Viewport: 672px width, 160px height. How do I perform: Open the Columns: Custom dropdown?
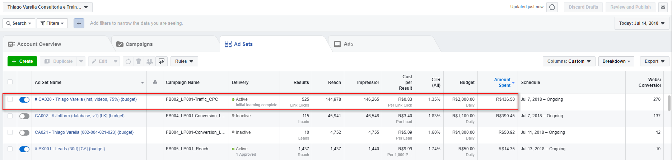[569, 61]
